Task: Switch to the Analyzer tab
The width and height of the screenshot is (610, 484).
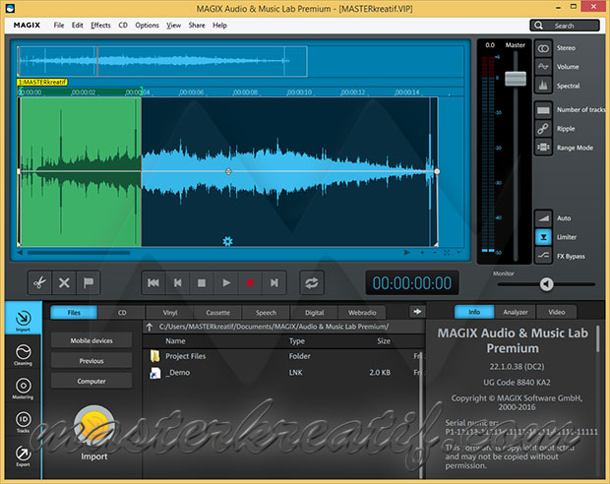Action: click(516, 312)
